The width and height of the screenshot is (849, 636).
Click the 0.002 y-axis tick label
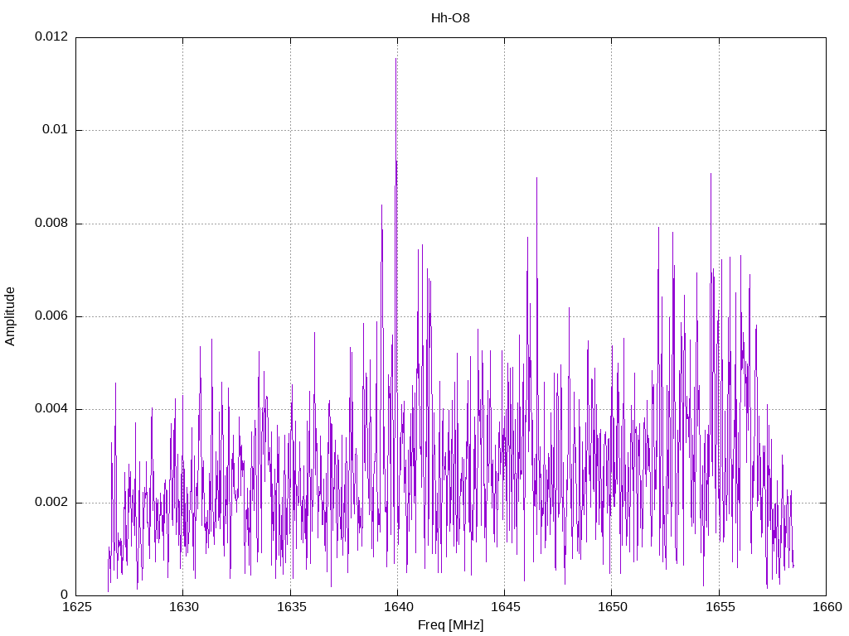pyautogui.click(x=51, y=502)
